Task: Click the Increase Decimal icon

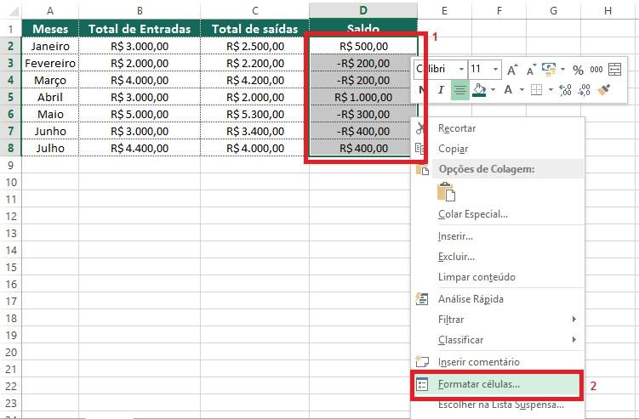Action: click(566, 90)
